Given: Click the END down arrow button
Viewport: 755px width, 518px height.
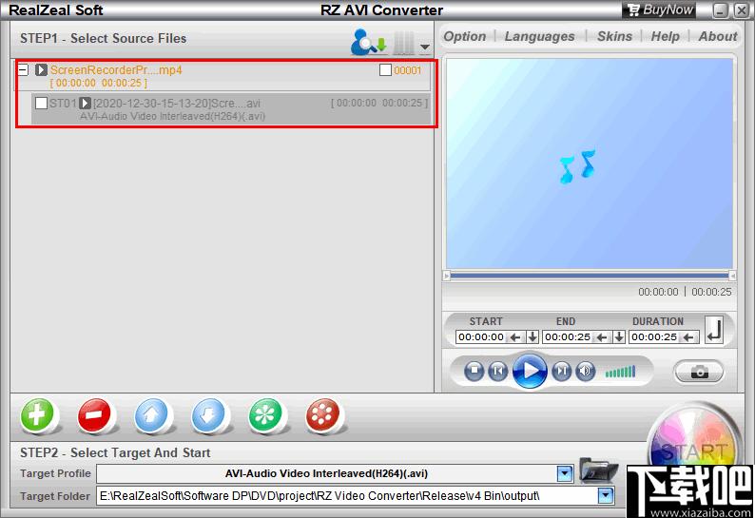Looking at the screenshot, I should point(619,337).
